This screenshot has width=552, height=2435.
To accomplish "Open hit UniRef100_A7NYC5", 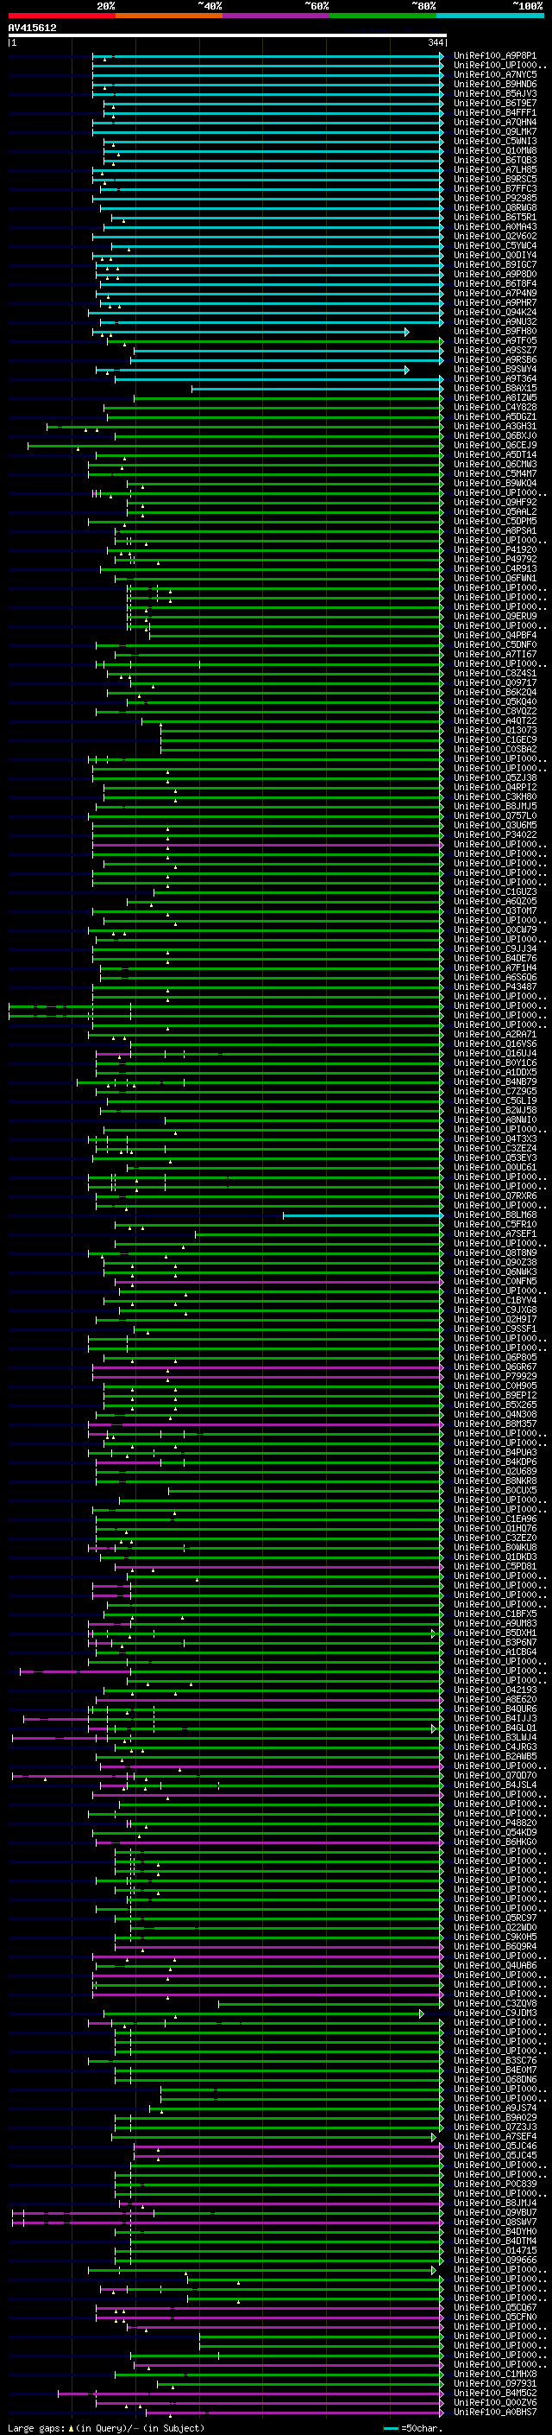I will 495,74.
